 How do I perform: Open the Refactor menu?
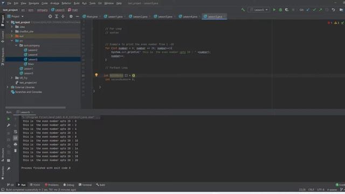click(66, 3)
